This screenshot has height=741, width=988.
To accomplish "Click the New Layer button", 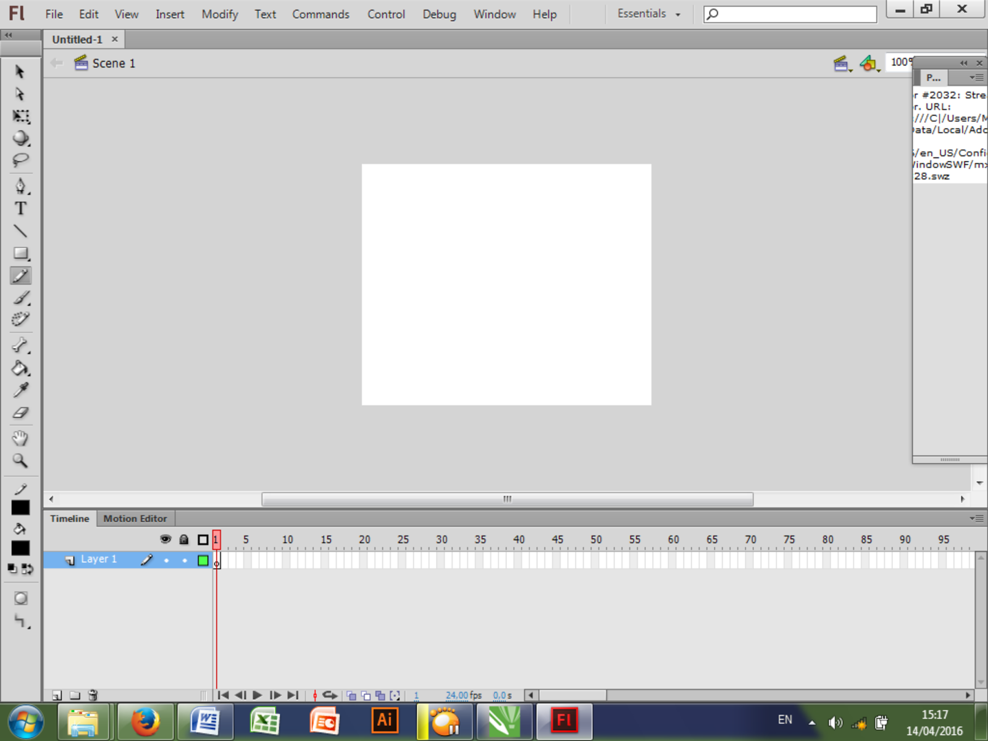I will tap(57, 695).
